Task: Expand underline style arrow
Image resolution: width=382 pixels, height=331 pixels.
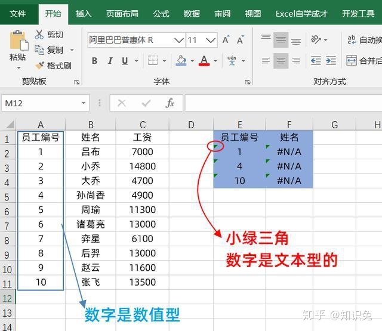Action: point(137,61)
